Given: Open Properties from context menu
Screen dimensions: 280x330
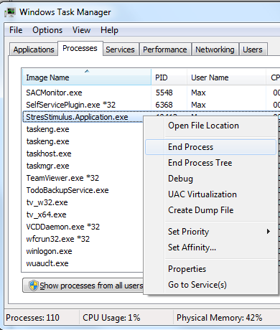Looking at the screenshot, I should [x=187, y=269].
